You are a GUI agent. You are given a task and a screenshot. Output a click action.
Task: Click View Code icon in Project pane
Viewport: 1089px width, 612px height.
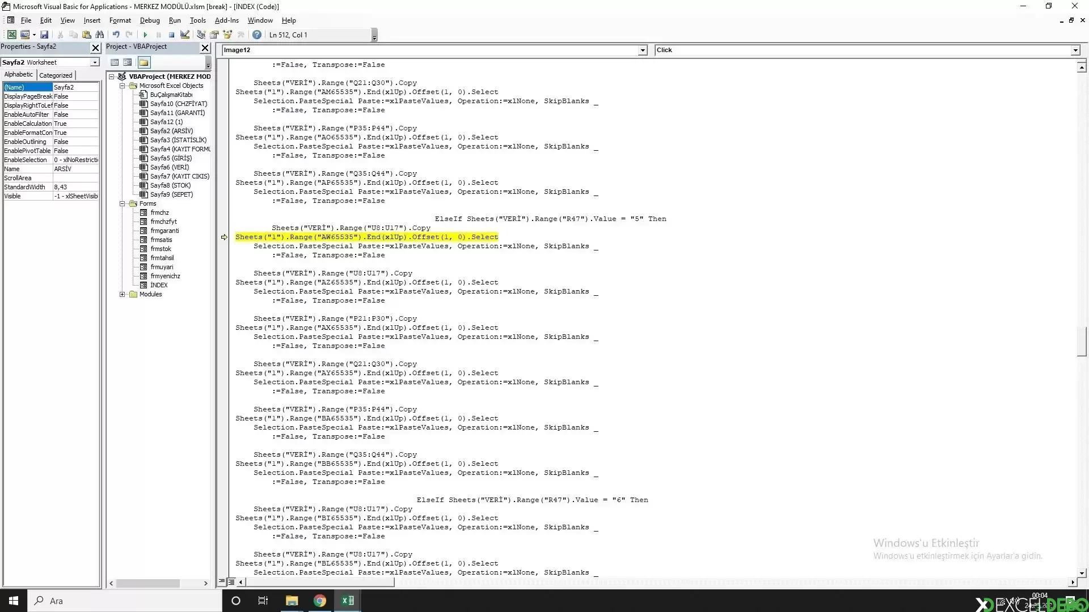coord(115,62)
